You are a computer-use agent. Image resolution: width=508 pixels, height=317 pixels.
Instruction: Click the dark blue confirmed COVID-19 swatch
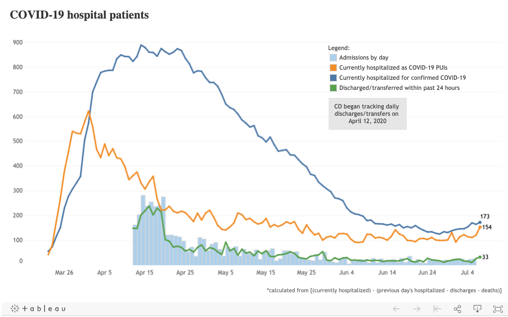coord(333,78)
